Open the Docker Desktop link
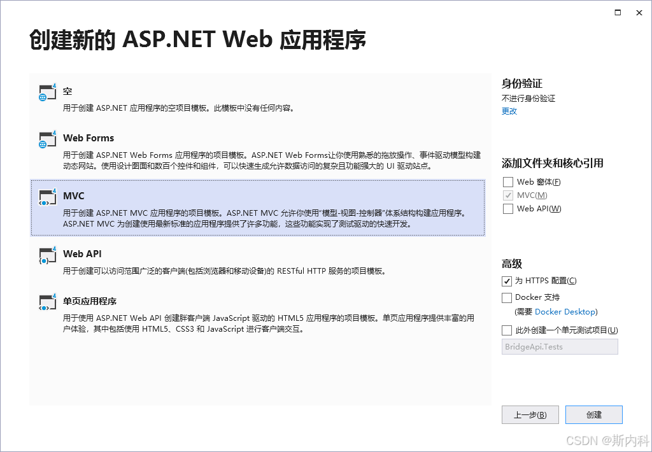The image size is (652, 452). click(x=565, y=312)
